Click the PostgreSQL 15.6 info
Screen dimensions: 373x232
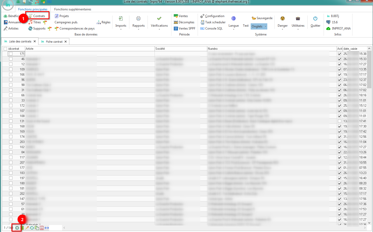click(332, 22)
